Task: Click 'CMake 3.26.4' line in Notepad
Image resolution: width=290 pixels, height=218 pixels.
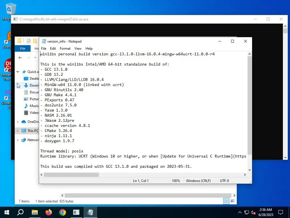Action: (x=56, y=131)
